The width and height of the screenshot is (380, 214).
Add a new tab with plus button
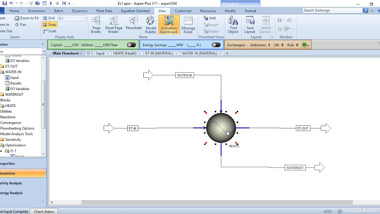(x=227, y=53)
